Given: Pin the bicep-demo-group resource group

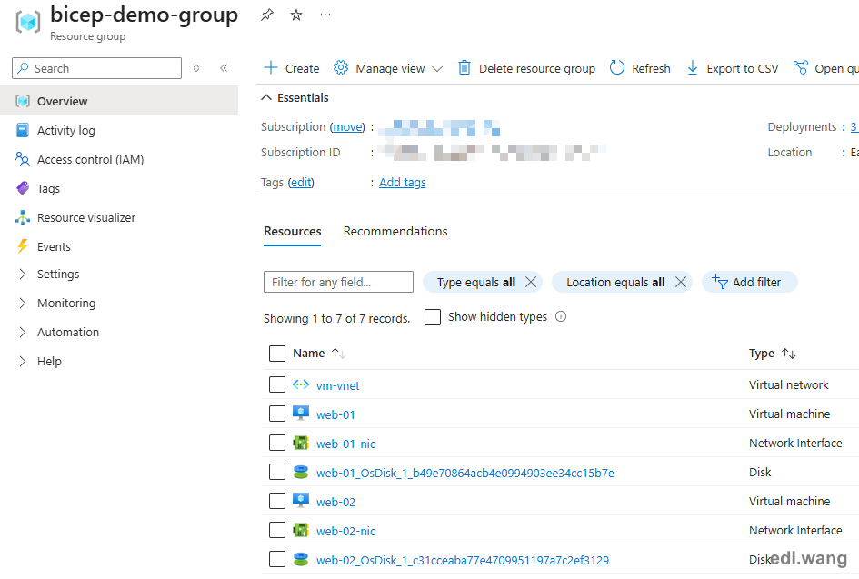Looking at the screenshot, I should (x=267, y=15).
